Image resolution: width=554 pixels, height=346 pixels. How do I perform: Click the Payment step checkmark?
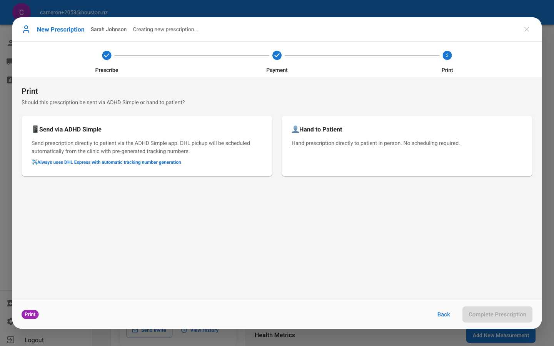[x=277, y=55]
